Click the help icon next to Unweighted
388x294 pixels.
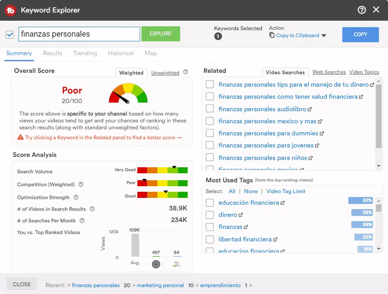tap(185, 72)
